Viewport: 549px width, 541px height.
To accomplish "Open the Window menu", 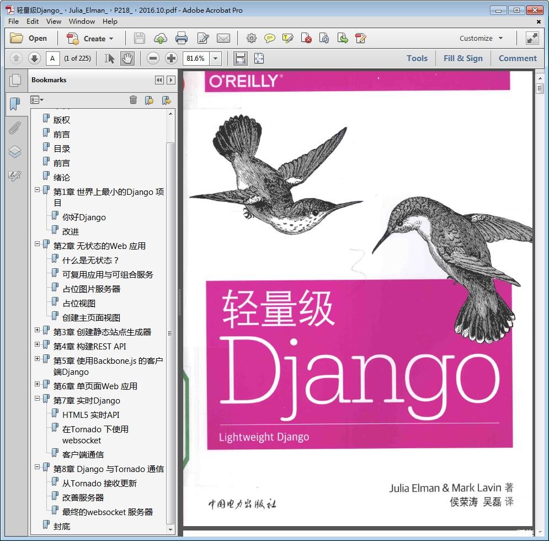I will pyautogui.click(x=82, y=21).
